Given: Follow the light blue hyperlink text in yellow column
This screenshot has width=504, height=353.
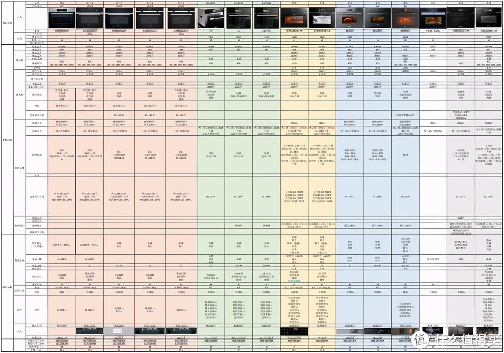Looking at the screenshot, I should (294, 281).
